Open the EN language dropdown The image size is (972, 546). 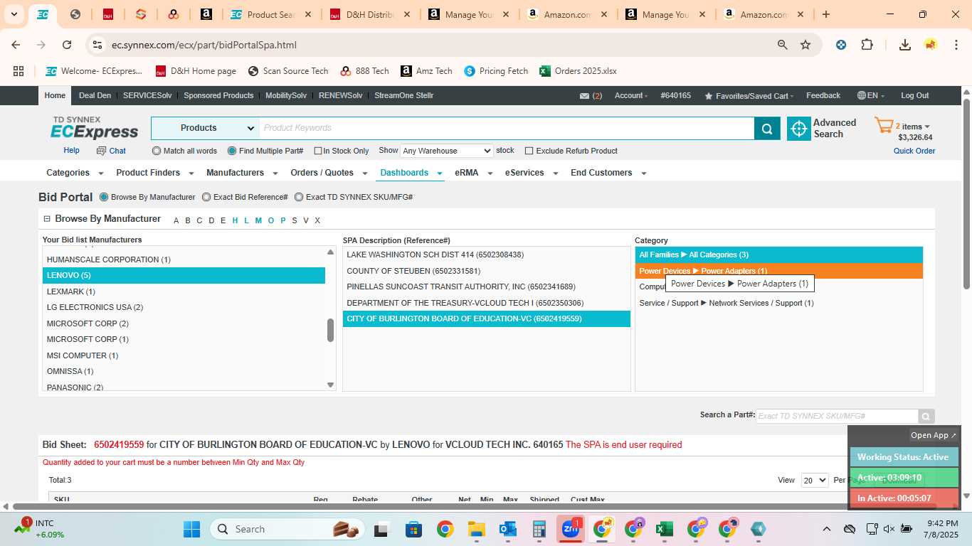[x=871, y=96]
